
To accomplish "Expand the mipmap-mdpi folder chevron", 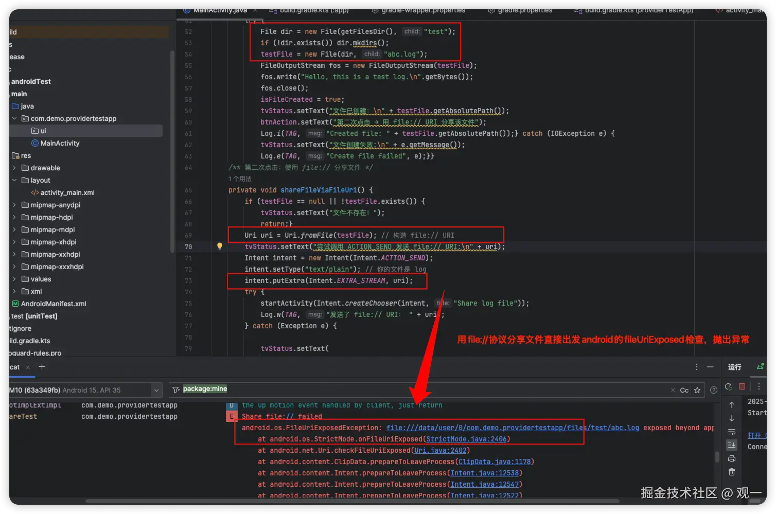I will point(14,229).
